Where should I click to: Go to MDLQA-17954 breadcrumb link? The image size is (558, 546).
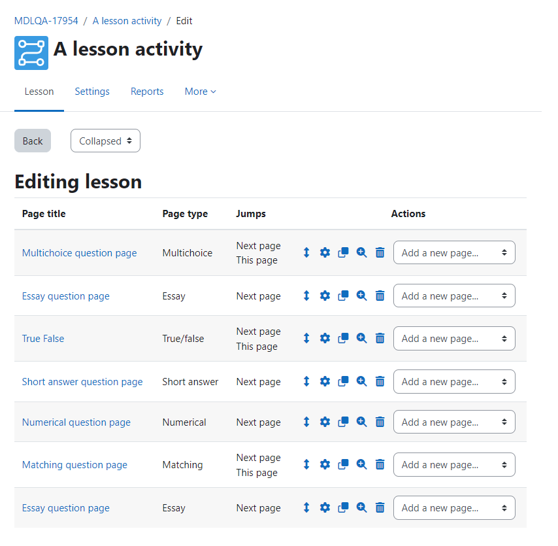[x=46, y=21]
